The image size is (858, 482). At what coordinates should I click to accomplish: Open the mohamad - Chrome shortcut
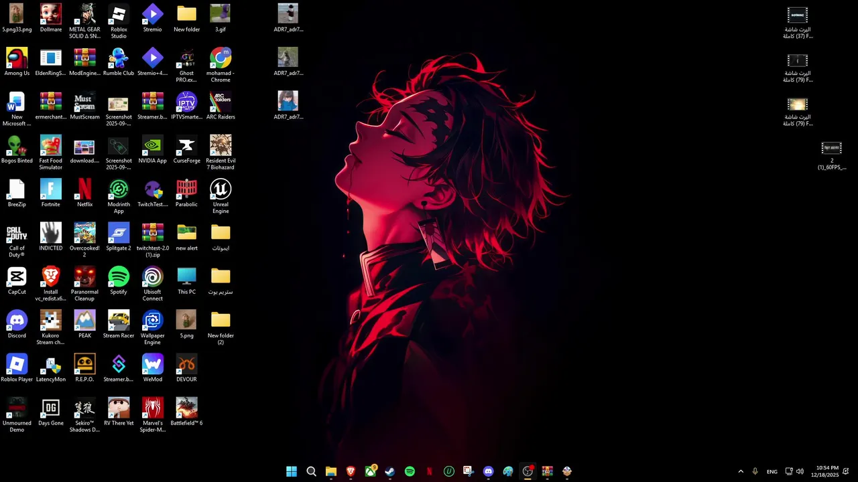221,65
